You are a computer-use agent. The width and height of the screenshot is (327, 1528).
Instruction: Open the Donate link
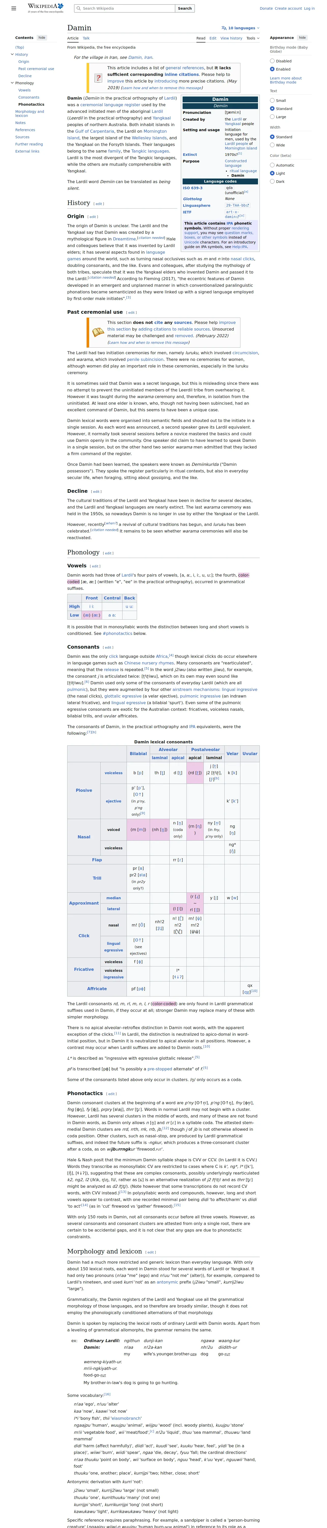[x=266, y=8]
